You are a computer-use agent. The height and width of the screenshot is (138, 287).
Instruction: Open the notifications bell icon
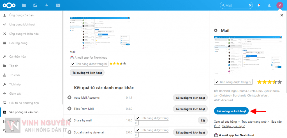tap(259, 5)
